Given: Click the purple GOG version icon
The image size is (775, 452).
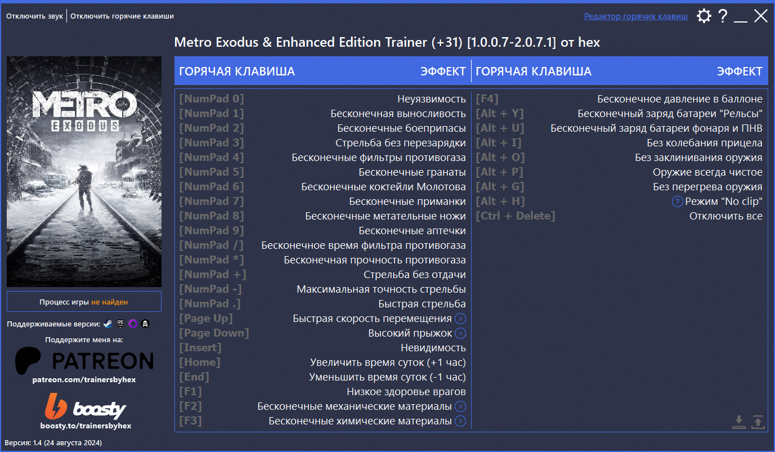Looking at the screenshot, I should 133,324.
